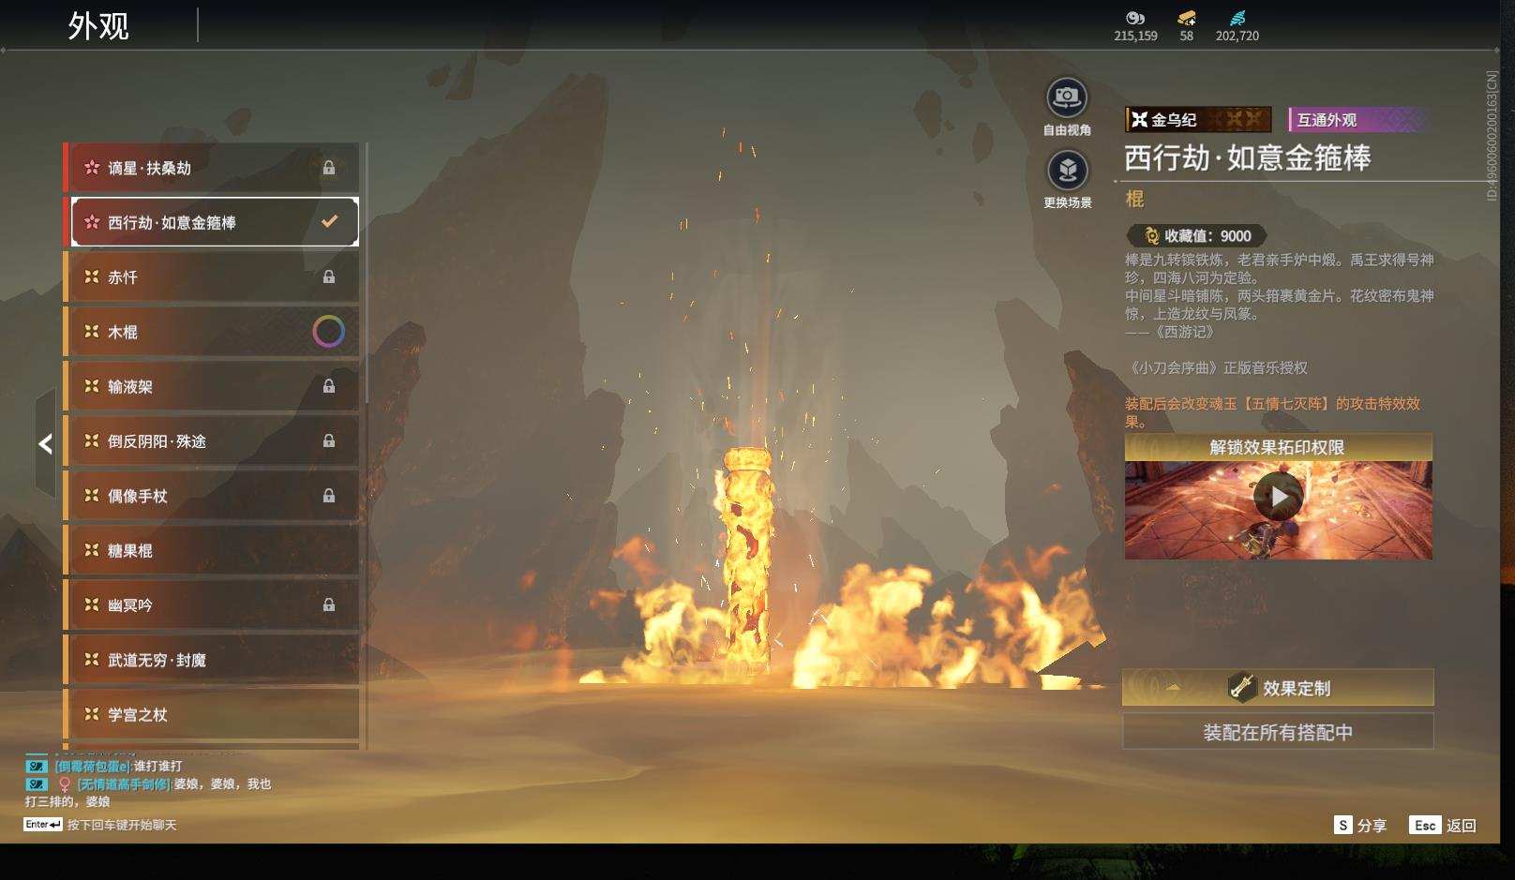The width and height of the screenshot is (1515, 880).
Task: Select the 武道无穷·封魔 skin entry
Action: (212, 660)
